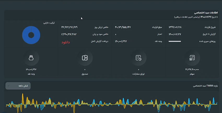
Task: Click the 'بازده TWRR سبد اختصاصی' chart title
Action: pos(205,86)
